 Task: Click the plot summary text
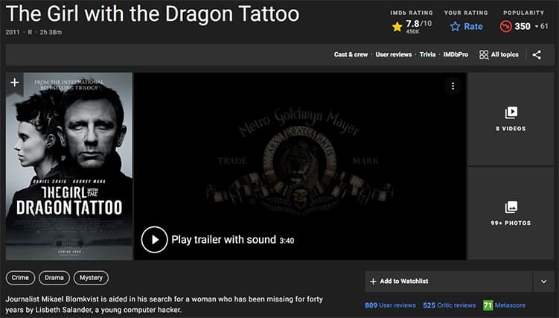pyautogui.click(x=164, y=305)
